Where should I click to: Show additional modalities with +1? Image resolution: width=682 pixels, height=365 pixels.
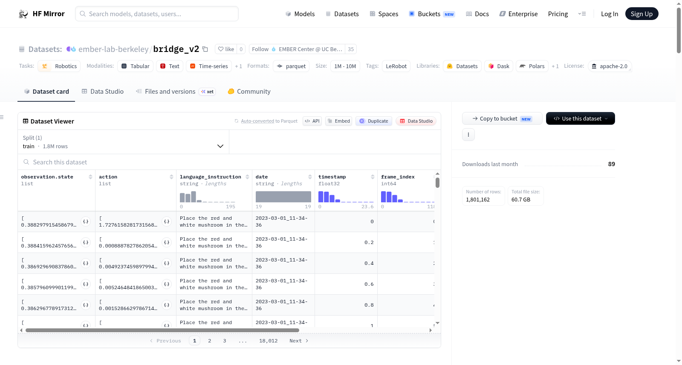click(x=239, y=66)
